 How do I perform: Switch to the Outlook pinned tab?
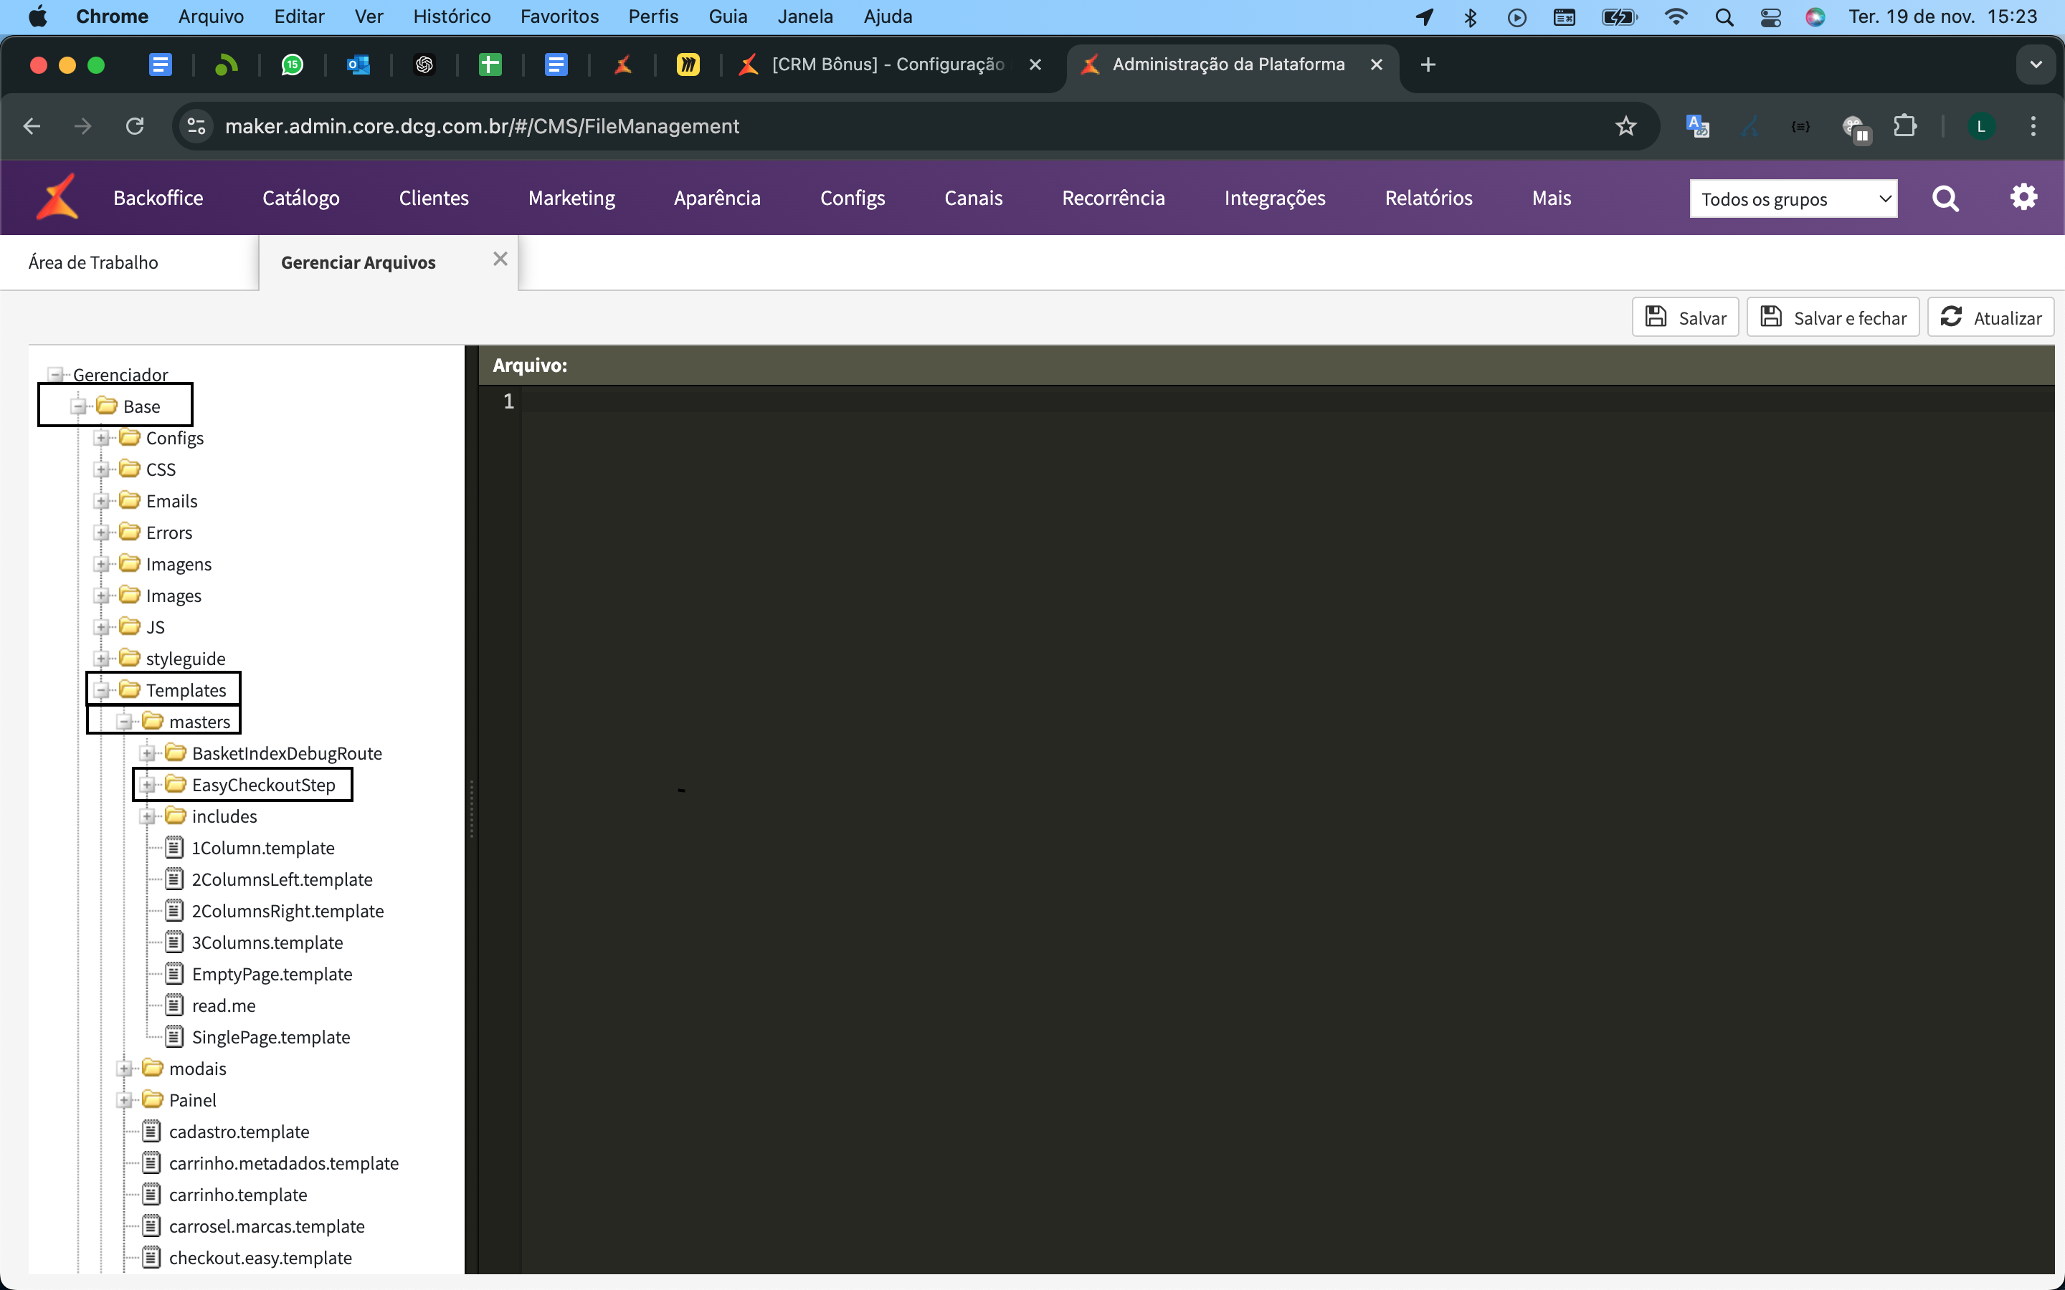click(359, 64)
